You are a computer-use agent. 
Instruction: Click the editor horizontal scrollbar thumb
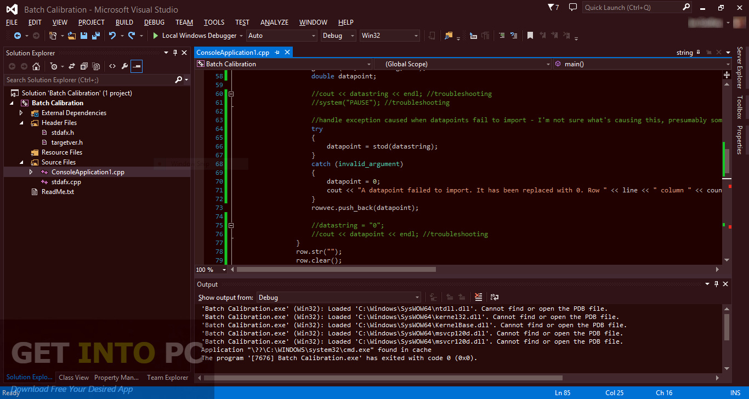click(x=336, y=270)
